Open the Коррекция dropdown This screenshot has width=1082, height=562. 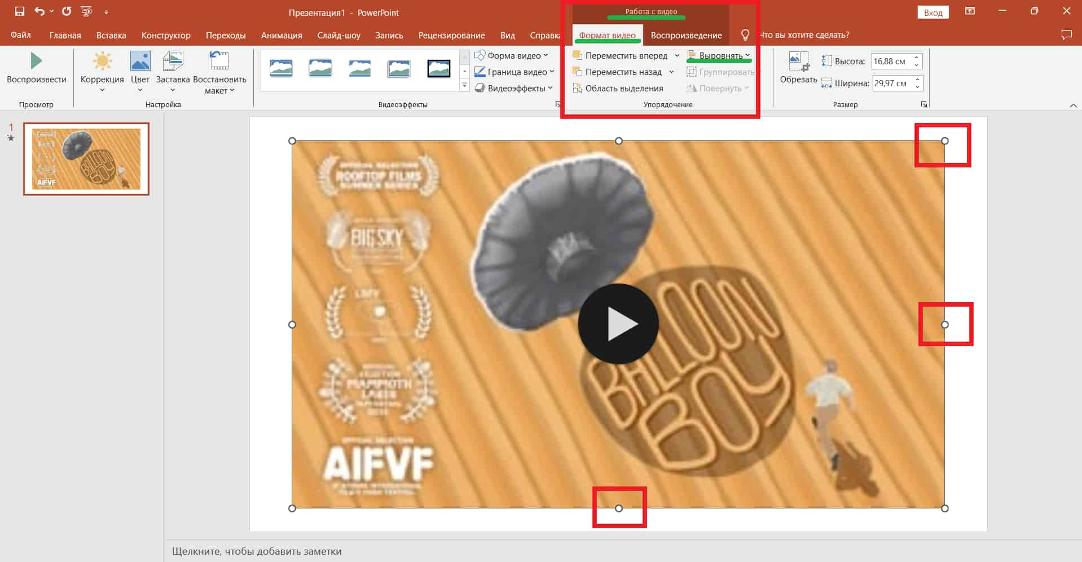[x=102, y=72]
